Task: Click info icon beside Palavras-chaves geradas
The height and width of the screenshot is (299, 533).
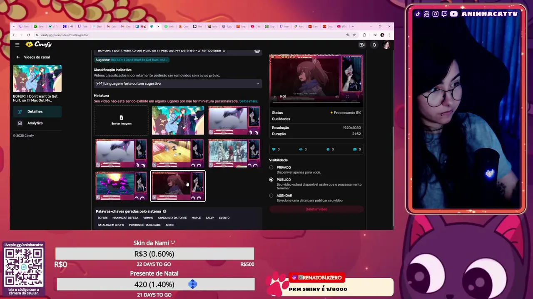Action: [x=164, y=211]
